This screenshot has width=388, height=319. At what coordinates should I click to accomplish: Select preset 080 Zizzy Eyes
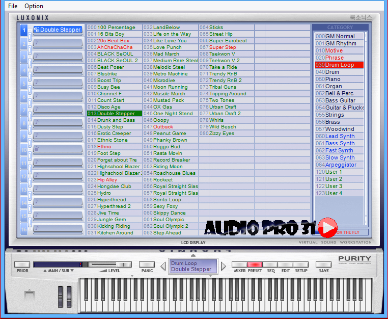click(x=227, y=134)
